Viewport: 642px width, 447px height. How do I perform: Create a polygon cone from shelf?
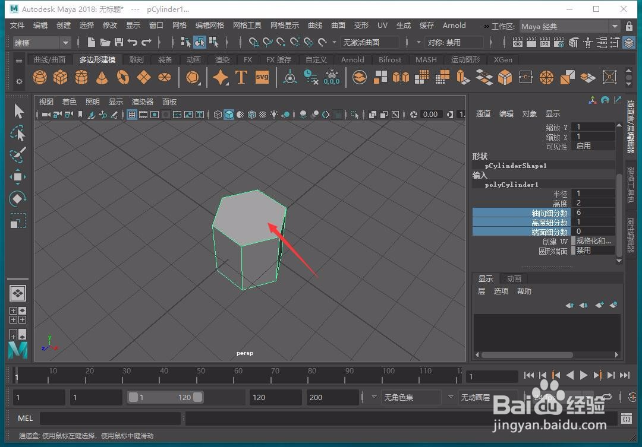pos(102,77)
